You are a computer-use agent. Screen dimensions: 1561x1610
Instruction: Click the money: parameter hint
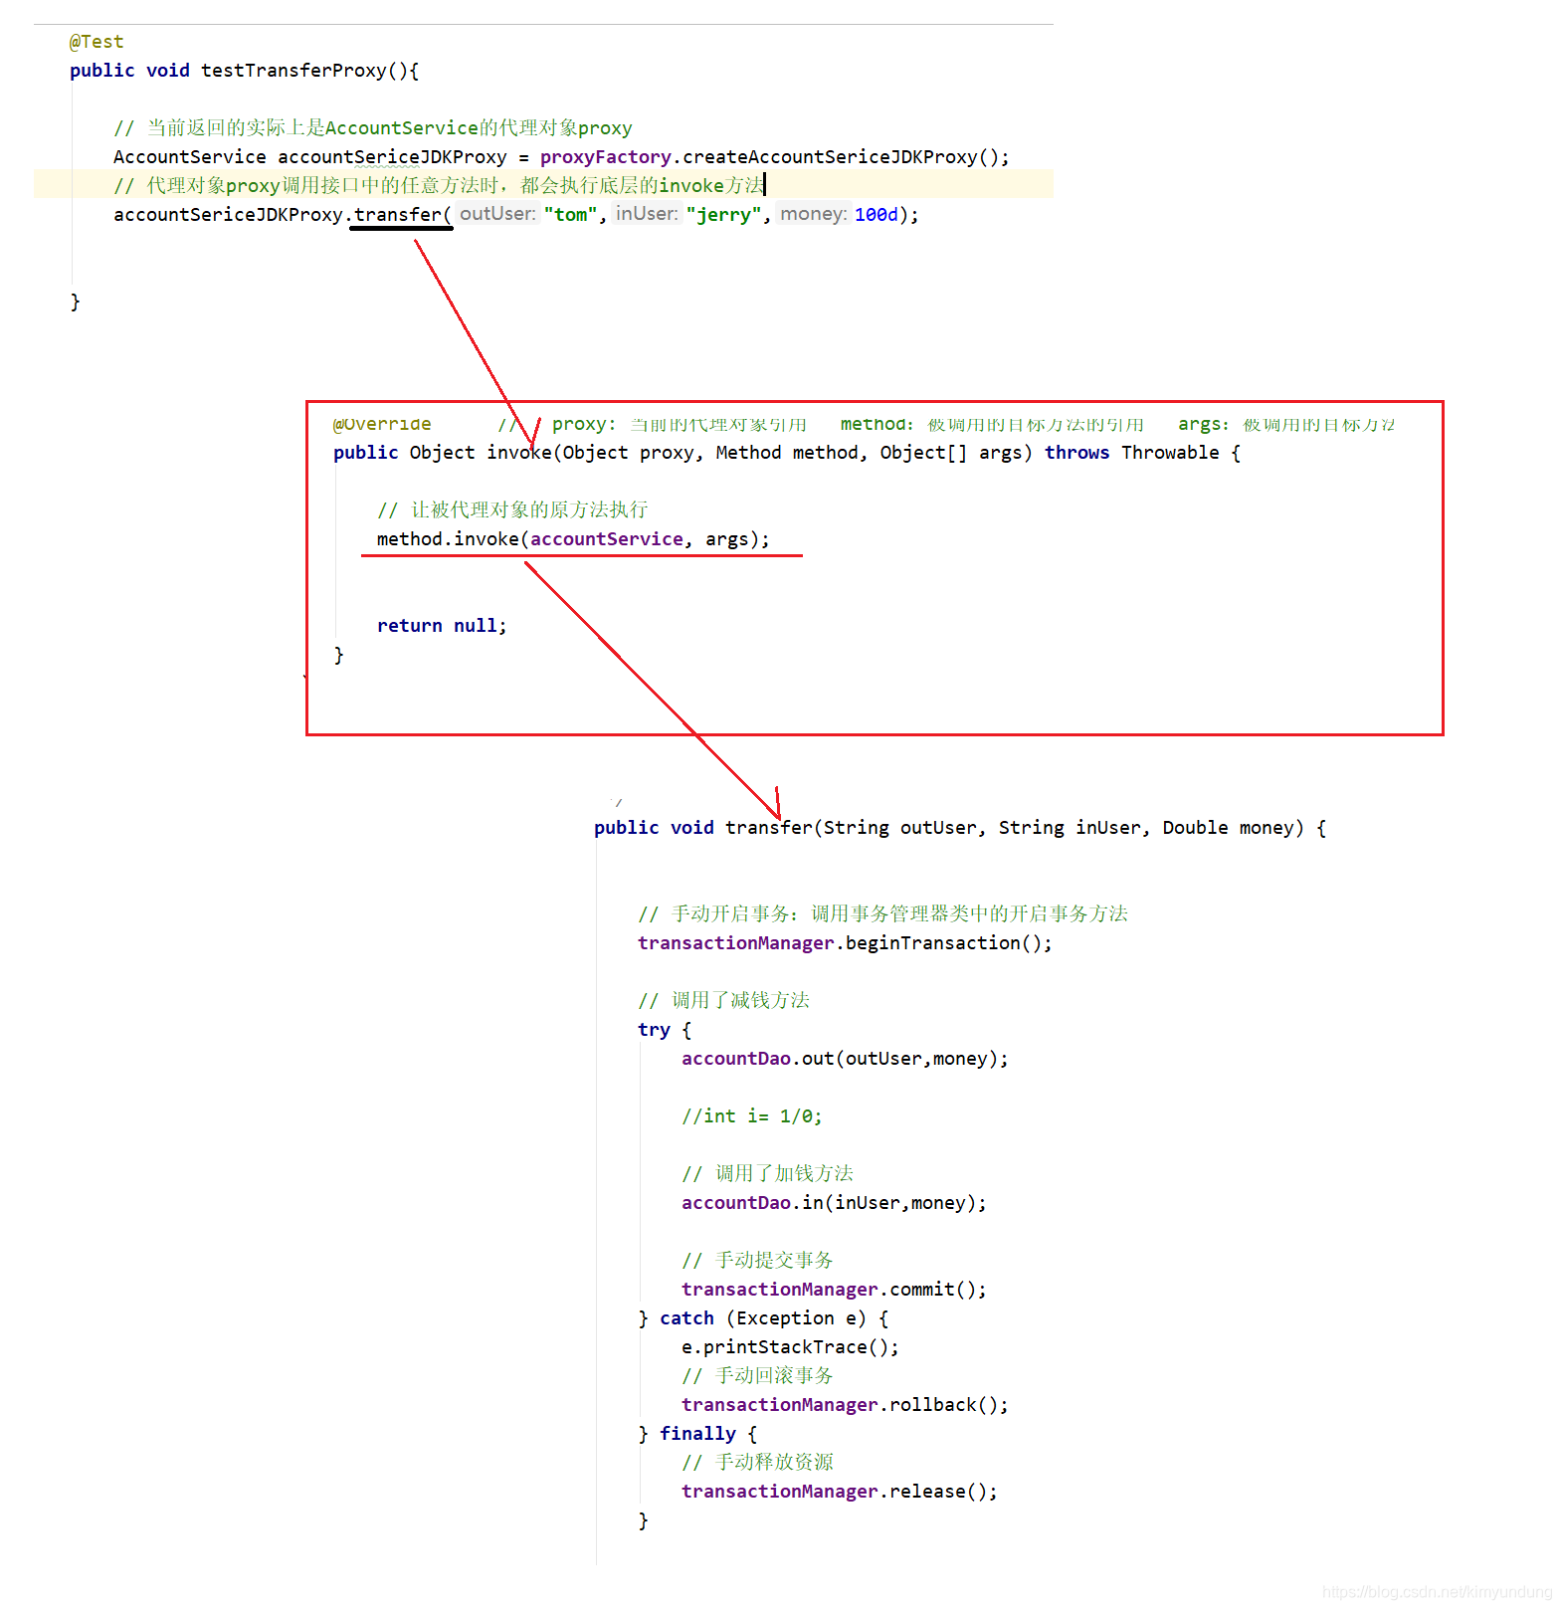point(814,214)
